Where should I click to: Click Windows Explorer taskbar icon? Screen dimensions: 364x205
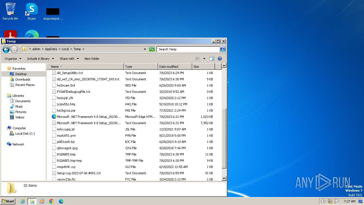tap(32, 201)
